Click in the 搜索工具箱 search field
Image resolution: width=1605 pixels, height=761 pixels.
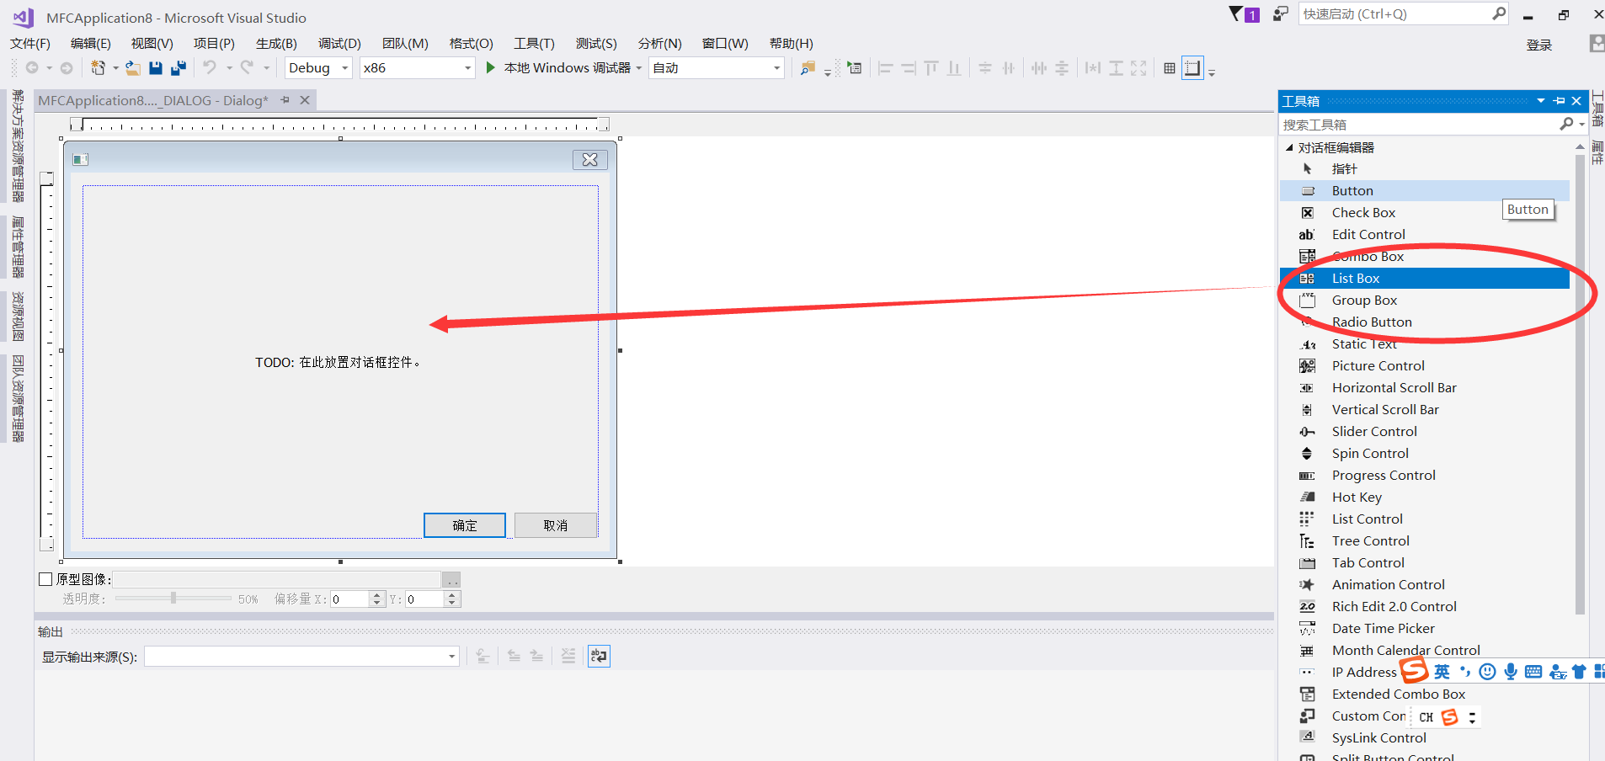(x=1420, y=125)
